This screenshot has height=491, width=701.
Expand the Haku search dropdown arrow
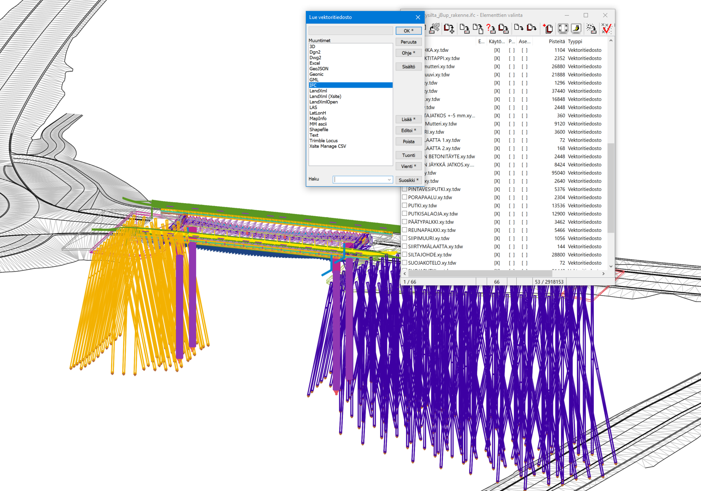(389, 180)
